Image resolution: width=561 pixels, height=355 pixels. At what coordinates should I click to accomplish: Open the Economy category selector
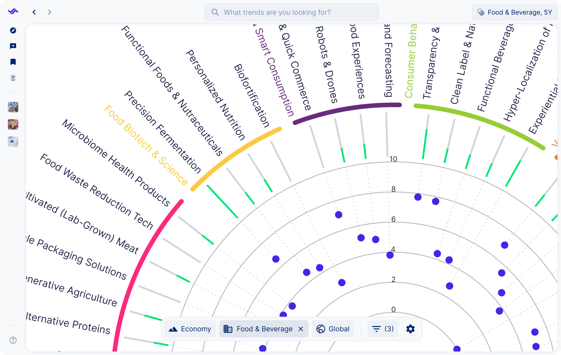pos(190,329)
